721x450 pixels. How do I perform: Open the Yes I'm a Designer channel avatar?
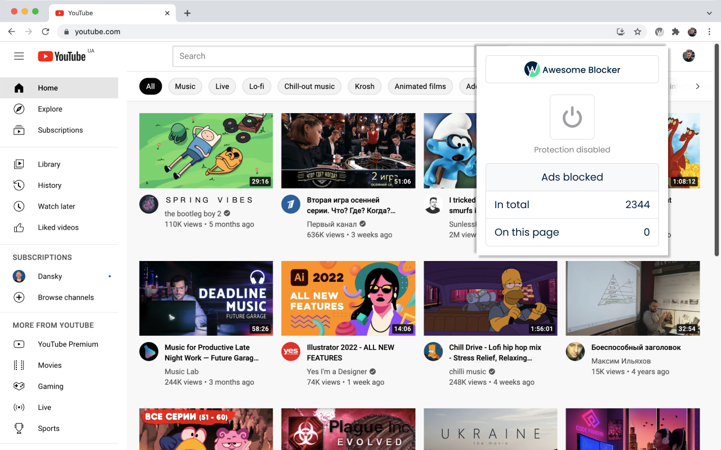tap(291, 352)
